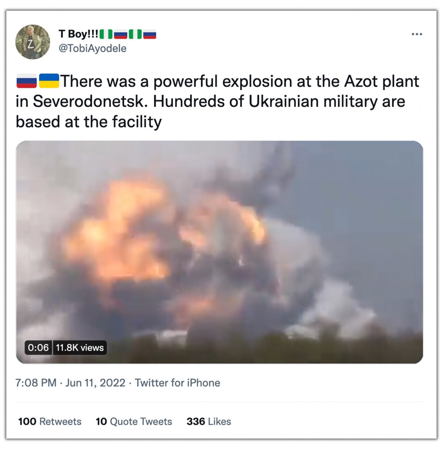Click the Russian flag emoji starting the tweet

(x=27, y=81)
